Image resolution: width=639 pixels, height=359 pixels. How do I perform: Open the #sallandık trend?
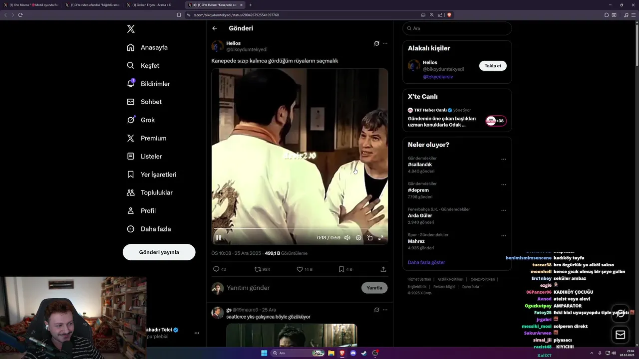pyautogui.click(x=420, y=165)
